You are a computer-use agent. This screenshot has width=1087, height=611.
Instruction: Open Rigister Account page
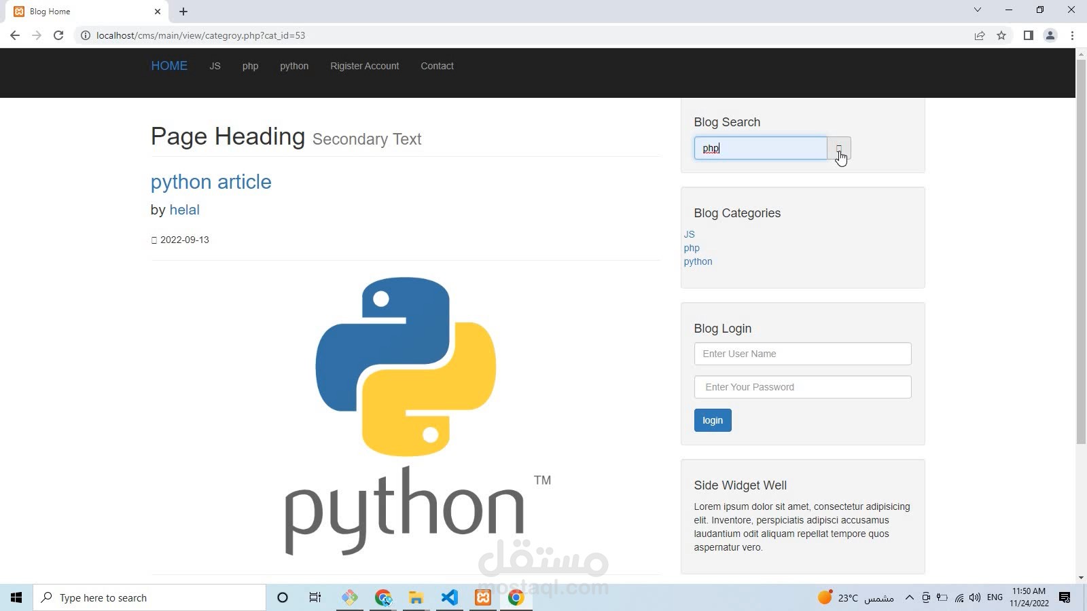pyautogui.click(x=364, y=66)
